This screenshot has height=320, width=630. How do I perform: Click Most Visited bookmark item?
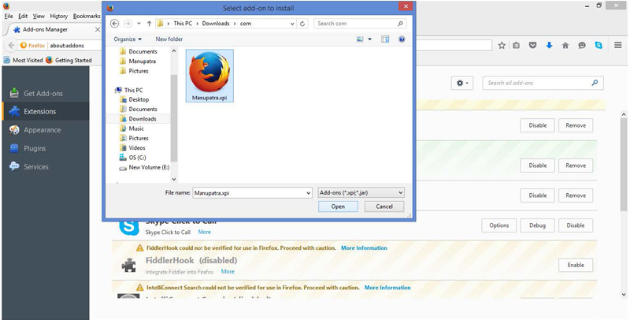tap(23, 61)
